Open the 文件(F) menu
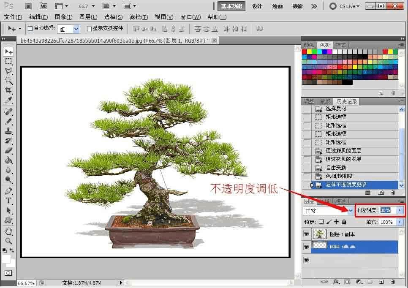This screenshot has width=408, height=288. tap(13, 17)
